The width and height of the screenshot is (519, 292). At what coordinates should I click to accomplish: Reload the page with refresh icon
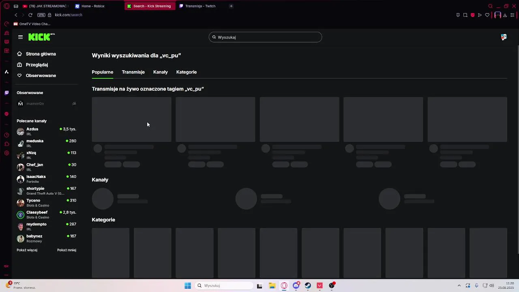click(x=30, y=15)
